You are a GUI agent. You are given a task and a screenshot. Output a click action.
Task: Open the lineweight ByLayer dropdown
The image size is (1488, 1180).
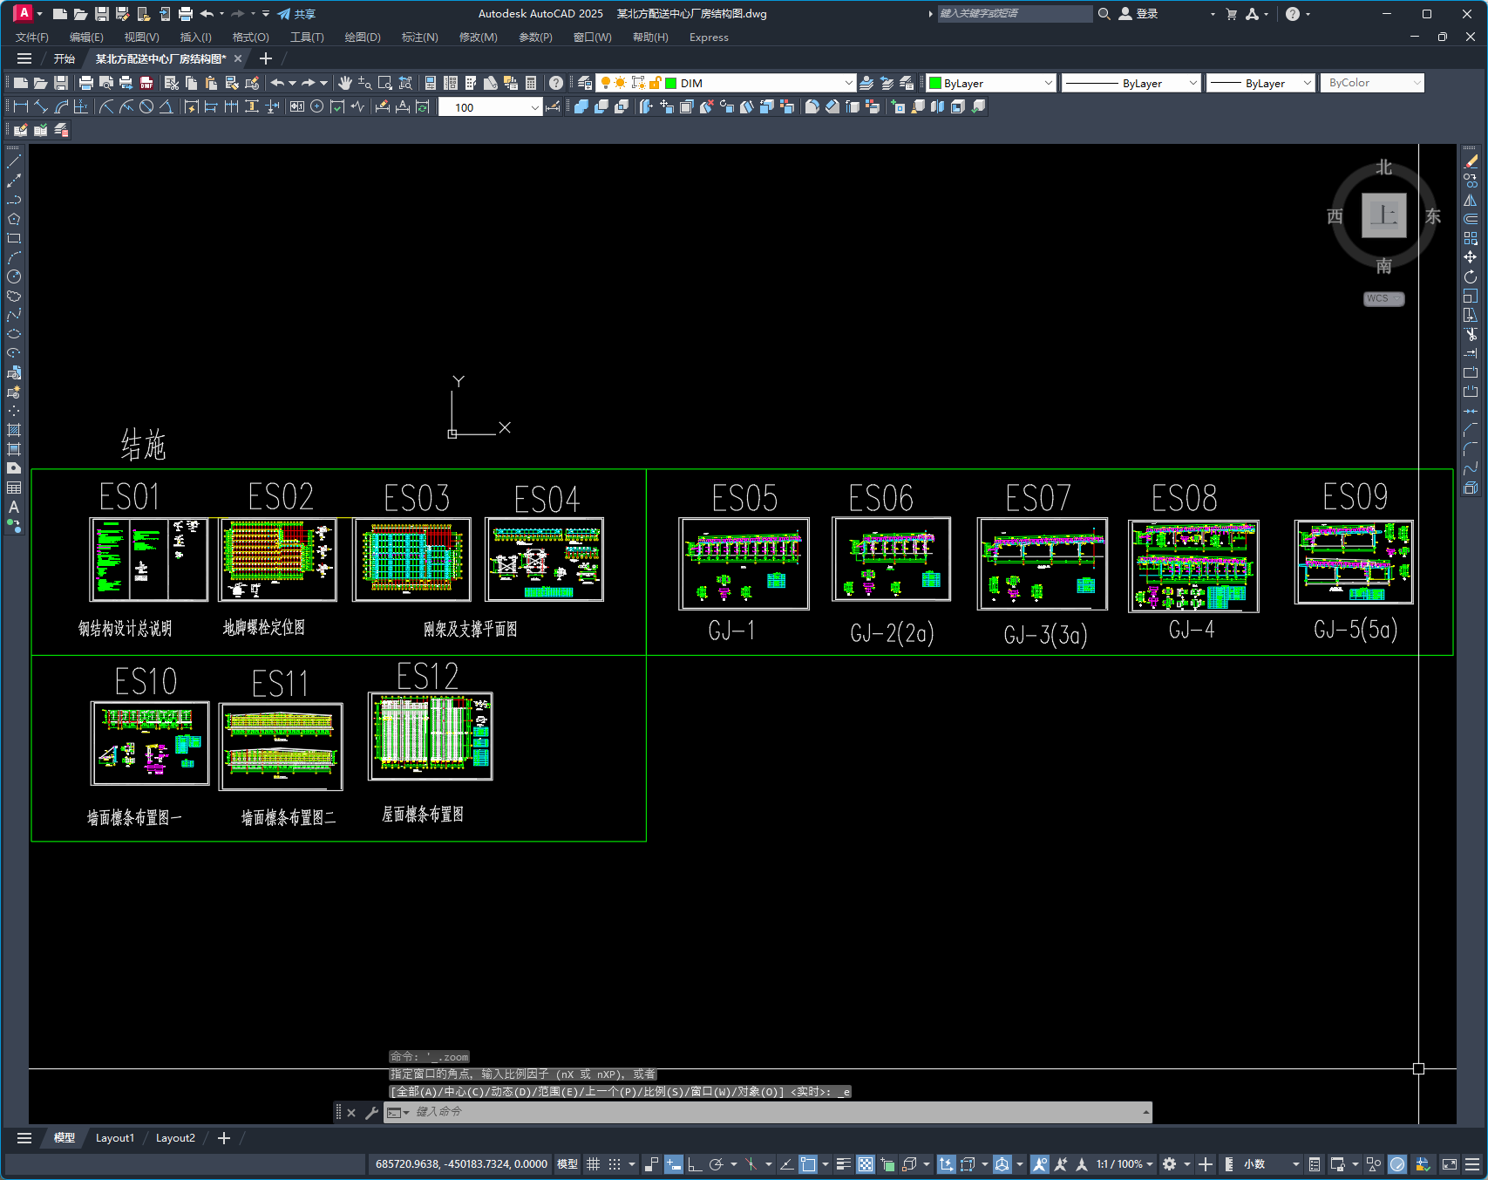click(1307, 83)
